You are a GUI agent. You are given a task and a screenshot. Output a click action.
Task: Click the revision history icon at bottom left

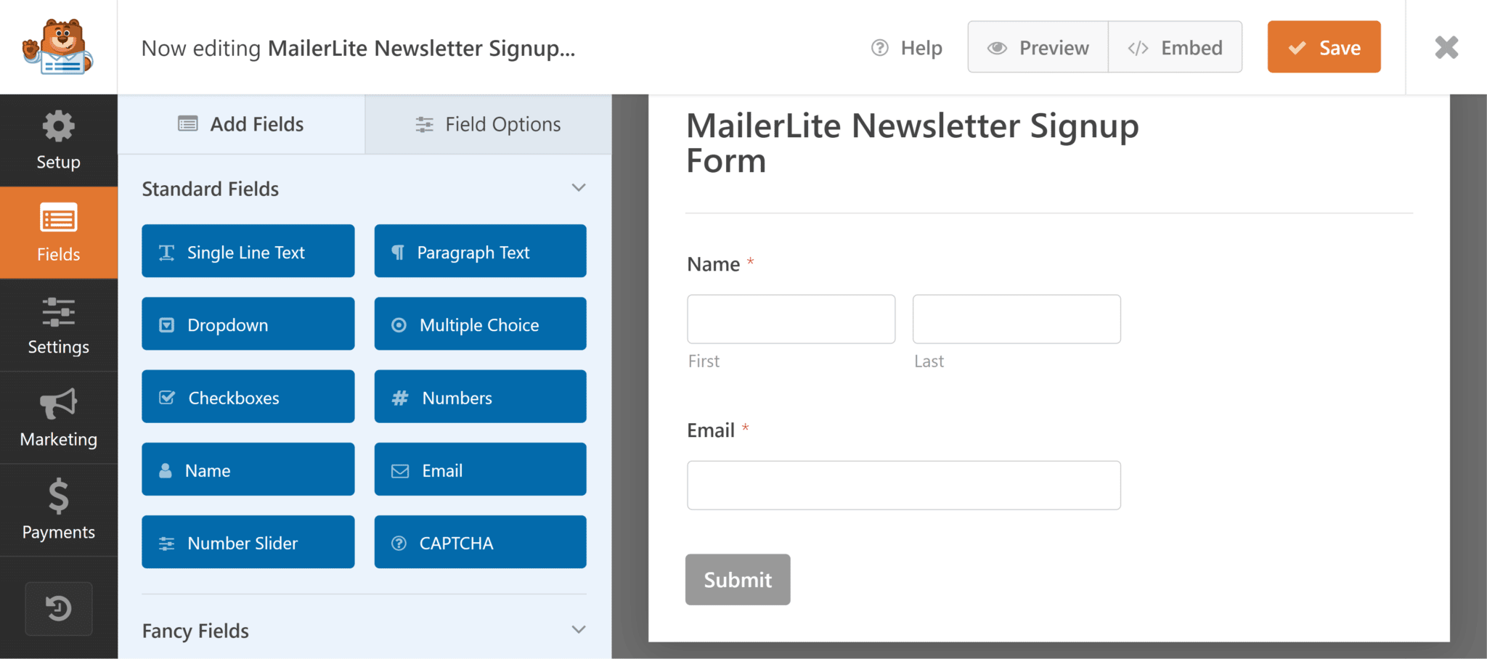point(58,609)
